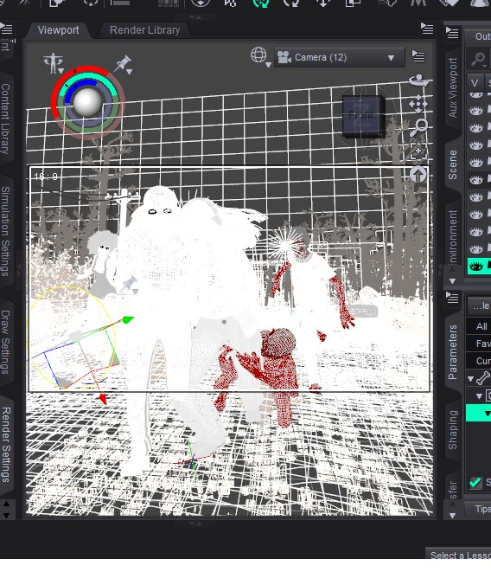Click the pin icon beside the light ball
The width and height of the screenshot is (491, 572).
[124, 65]
